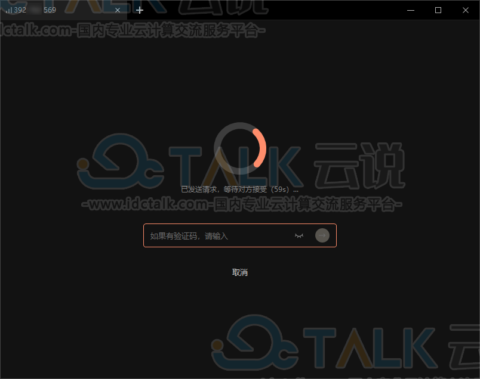Close the 392 569 tab
This screenshot has height=379, width=480.
coord(117,10)
